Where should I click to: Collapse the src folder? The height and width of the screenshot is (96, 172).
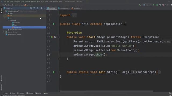point(6,18)
